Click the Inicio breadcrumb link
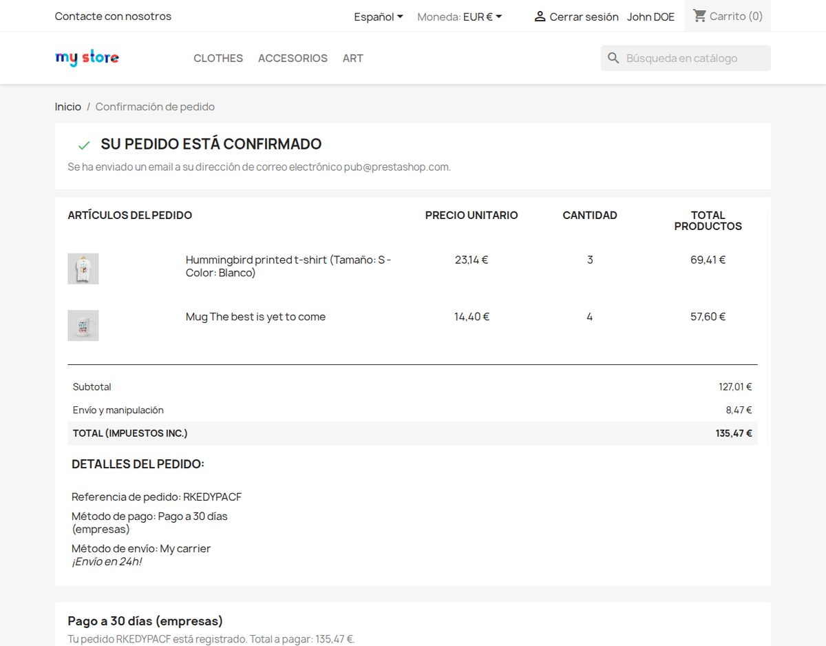826x646 pixels. click(68, 107)
